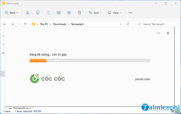181x114 pixels.
Task: Open the See more three-dot menu
Action: tap(130, 13)
